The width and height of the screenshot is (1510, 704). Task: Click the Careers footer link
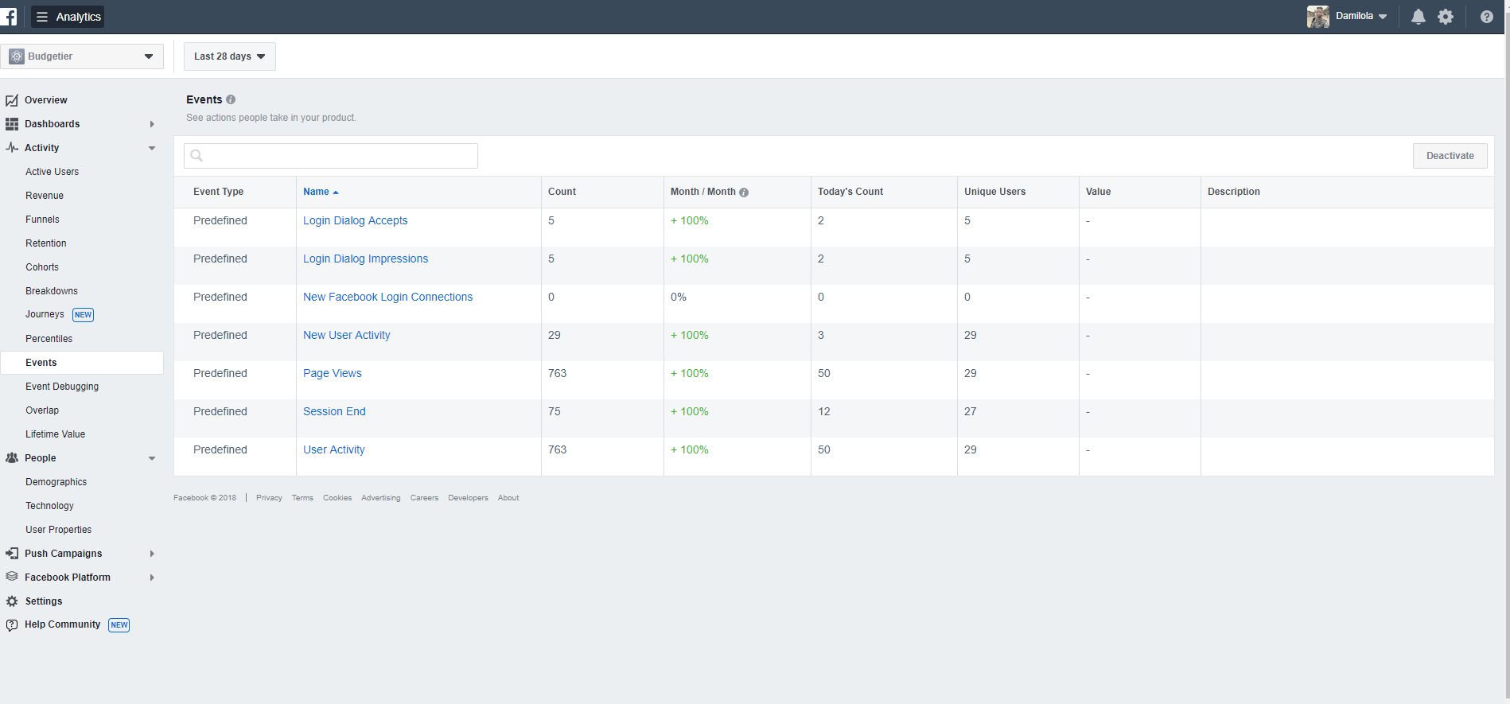(x=424, y=498)
